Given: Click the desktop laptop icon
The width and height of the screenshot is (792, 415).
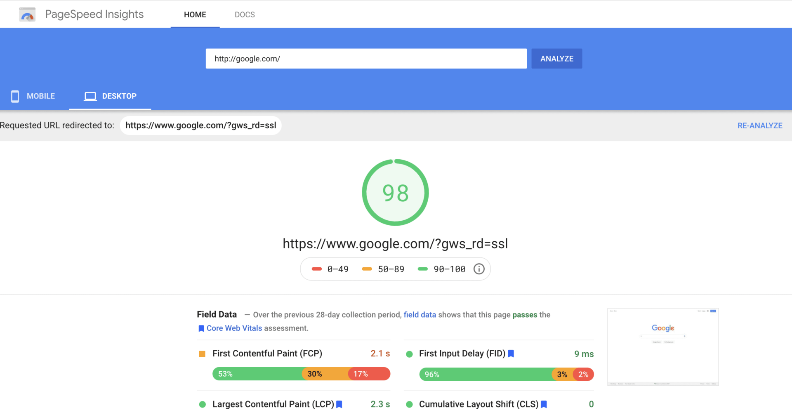Looking at the screenshot, I should (90, 97).
